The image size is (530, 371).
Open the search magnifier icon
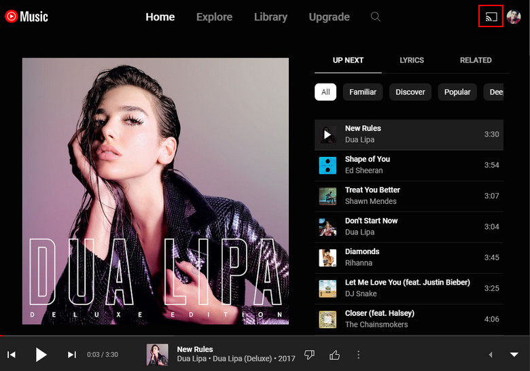[x=375, y=17]
